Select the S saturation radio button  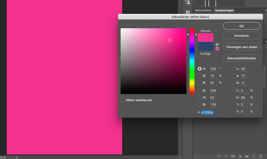200,76
